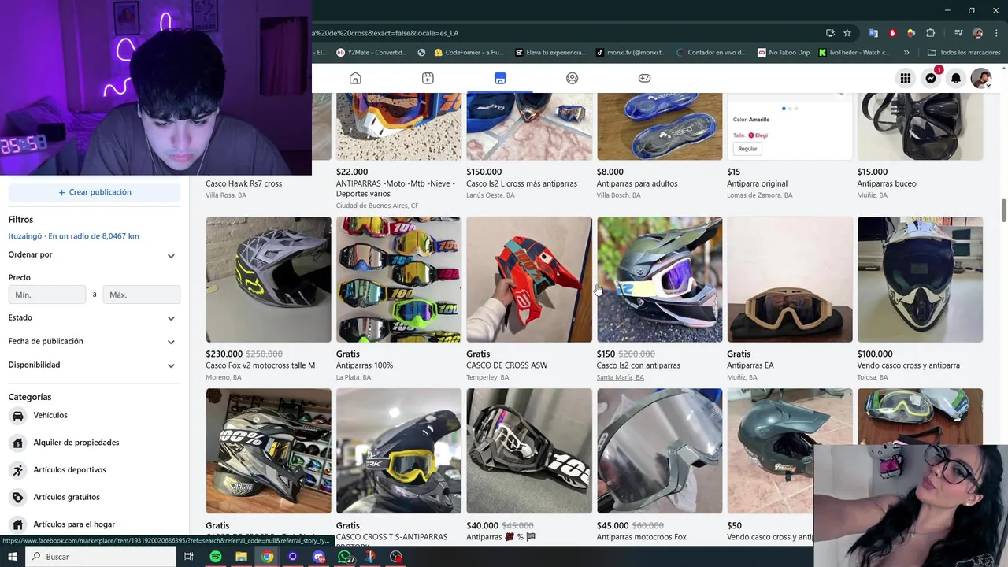The width and height of the screenshot is (1008, 567).
Task: Go to the Facebook Home tab icon
Action: tap(355, 78)
